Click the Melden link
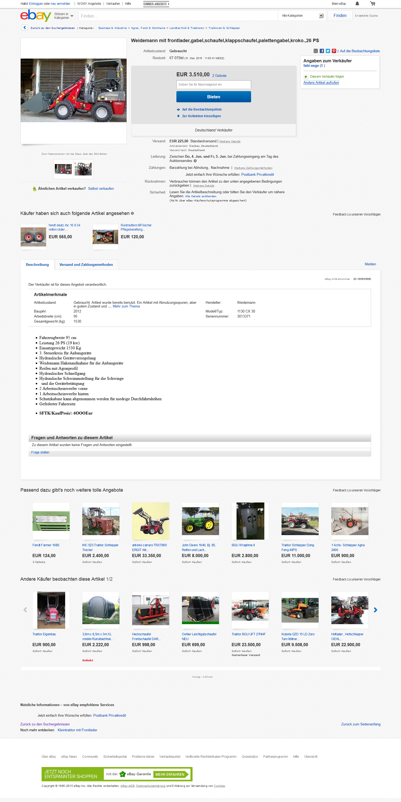The image size is (401, 802). [x=370, y=264]
